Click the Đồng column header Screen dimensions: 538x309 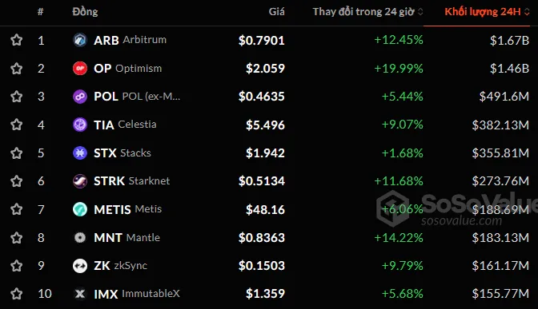pyautogui.click(x=85, y=12)
